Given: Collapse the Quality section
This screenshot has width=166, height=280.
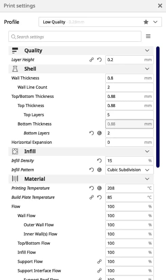Looking at the screenshot, I should [x=147, y=51].
